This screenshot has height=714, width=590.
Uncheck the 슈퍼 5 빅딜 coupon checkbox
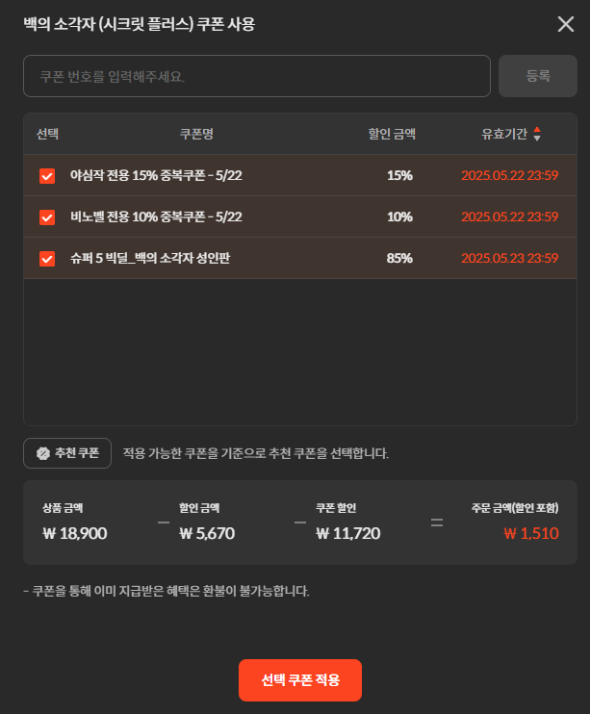(x=47, y=259)
